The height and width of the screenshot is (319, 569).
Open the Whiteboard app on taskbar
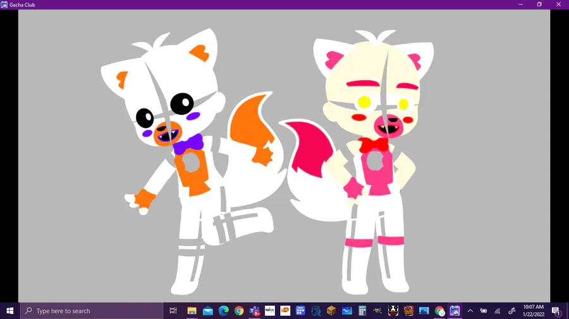click(347, 311)
